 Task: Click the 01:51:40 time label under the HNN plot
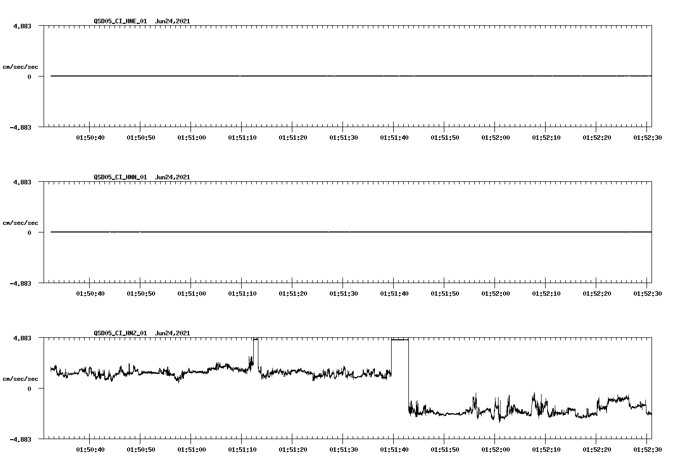pyautogui.click(x=394, y=293)
